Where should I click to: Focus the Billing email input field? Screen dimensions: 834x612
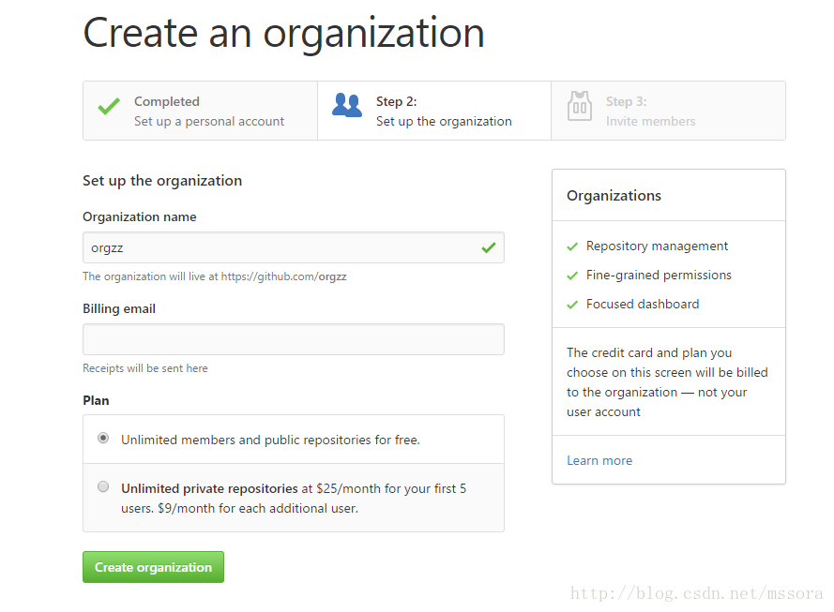tap(294, 339)
